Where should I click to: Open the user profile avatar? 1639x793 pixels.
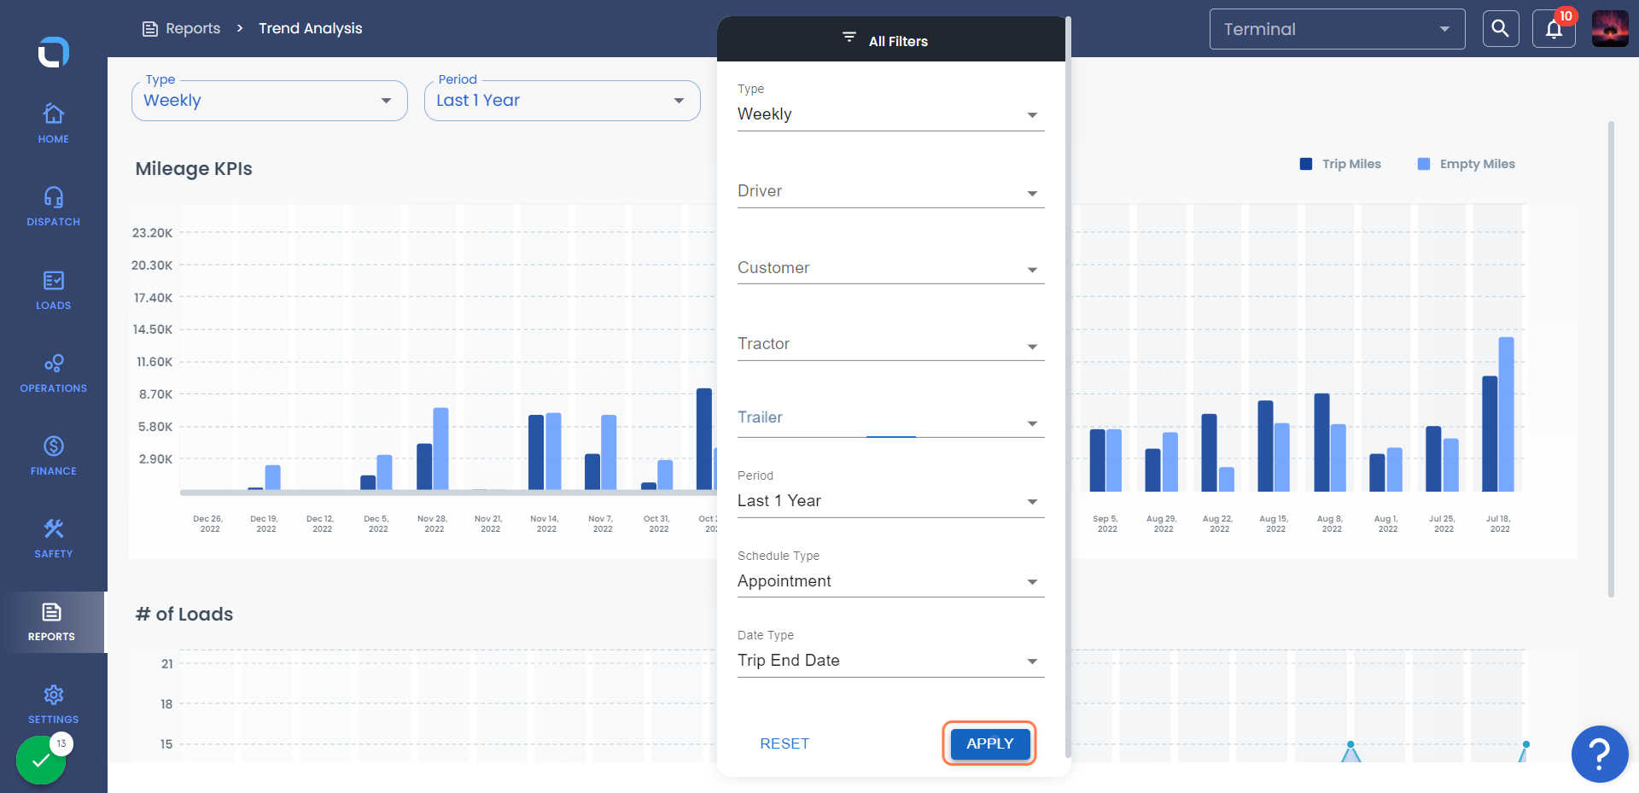[1610, 29]
